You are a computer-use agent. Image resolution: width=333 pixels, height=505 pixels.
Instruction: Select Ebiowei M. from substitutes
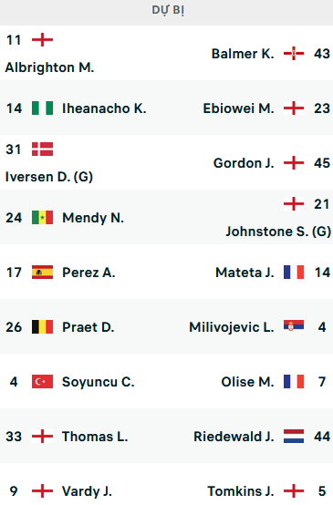[x=238, y=108]
